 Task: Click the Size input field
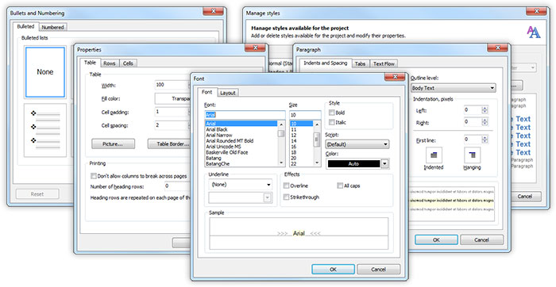click(305, 115)
